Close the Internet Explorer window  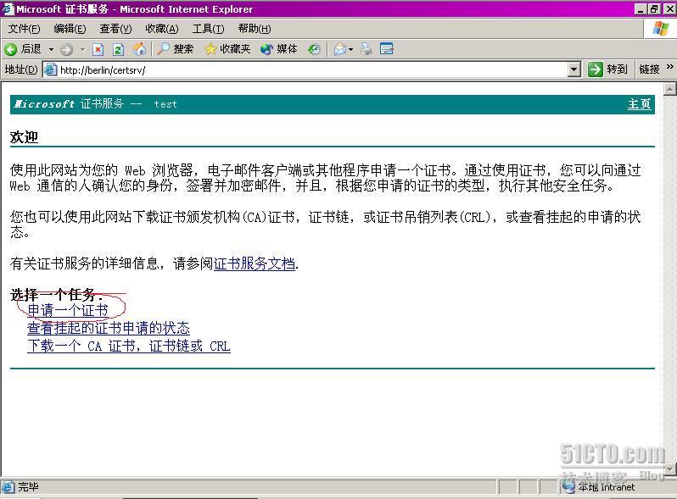(x=669, y=8)
